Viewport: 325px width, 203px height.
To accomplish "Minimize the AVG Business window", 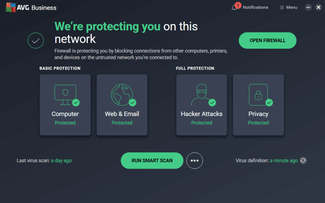I will pyautogui.click(x=309, y=7).
